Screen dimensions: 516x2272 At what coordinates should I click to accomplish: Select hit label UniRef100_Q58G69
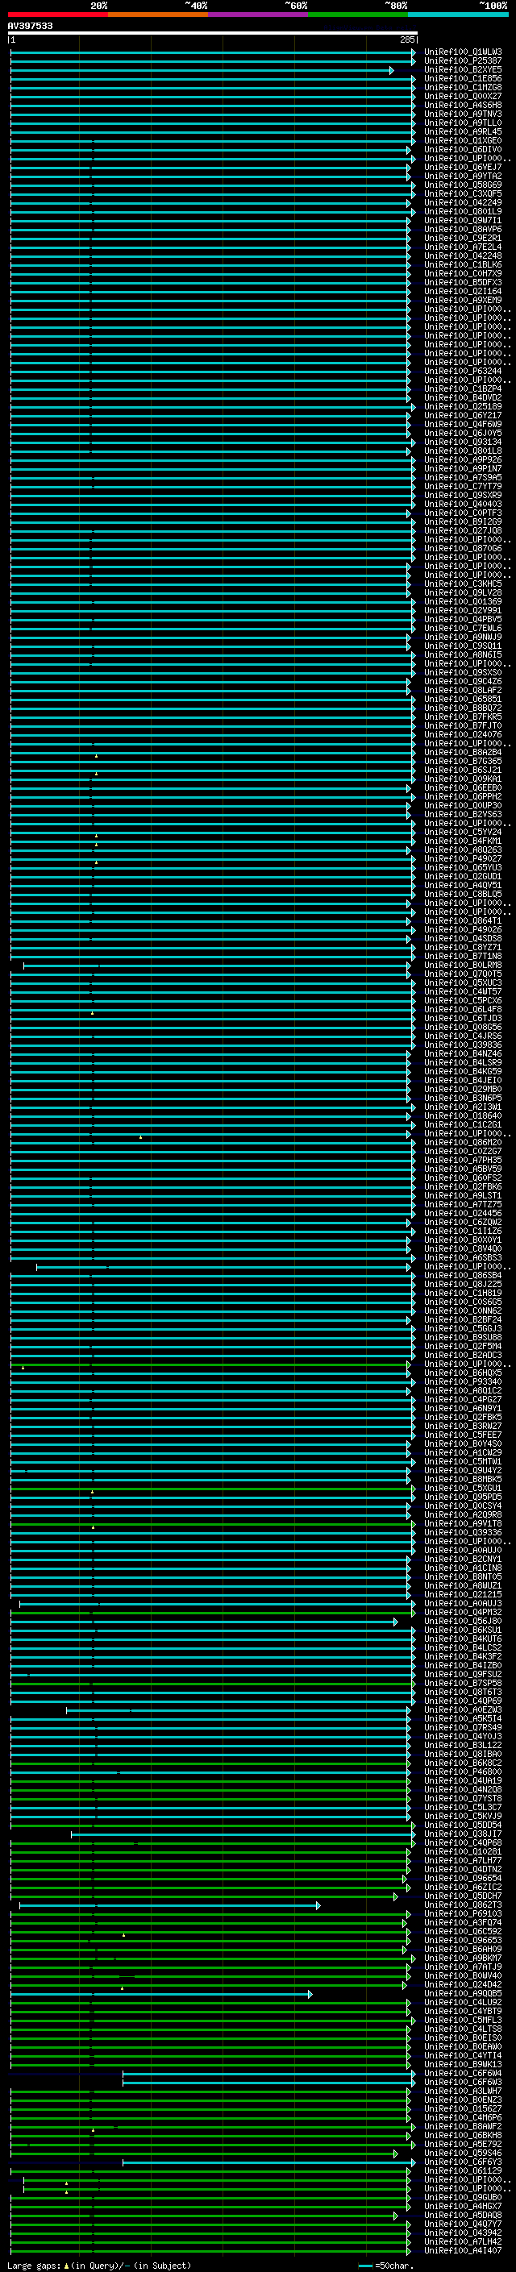[x=462, y=185]
